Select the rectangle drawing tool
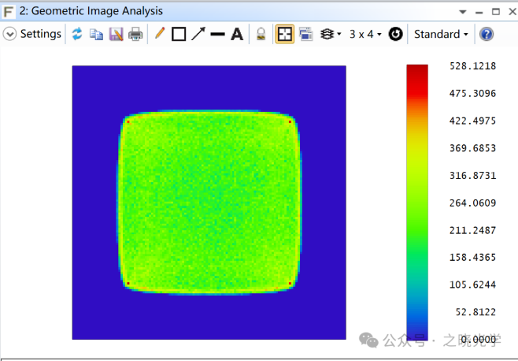The image size is (518, 361). [x=179, y=34]
